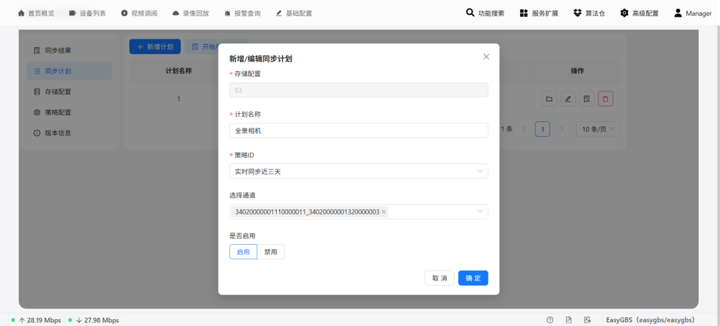This screenshot has width=720, height=326.
Task: Open 录像回放 in the top menu
Action: tap(196, 13)
